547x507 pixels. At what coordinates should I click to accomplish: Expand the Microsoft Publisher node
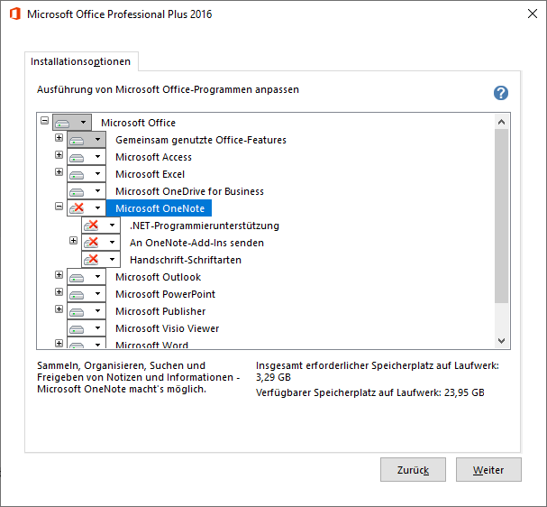[x=59, y=309]
